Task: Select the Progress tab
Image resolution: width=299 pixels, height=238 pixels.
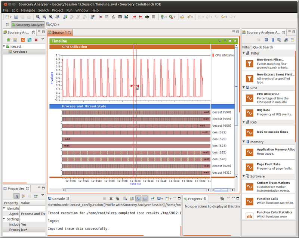Action: pyautogui.click(x=195, y=199)
